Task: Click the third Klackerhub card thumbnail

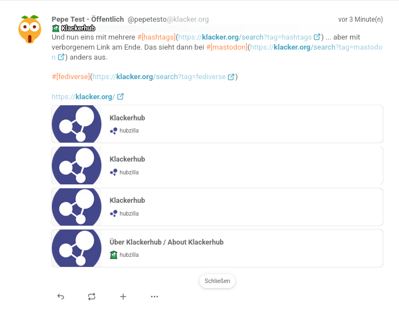Action: 76,207
